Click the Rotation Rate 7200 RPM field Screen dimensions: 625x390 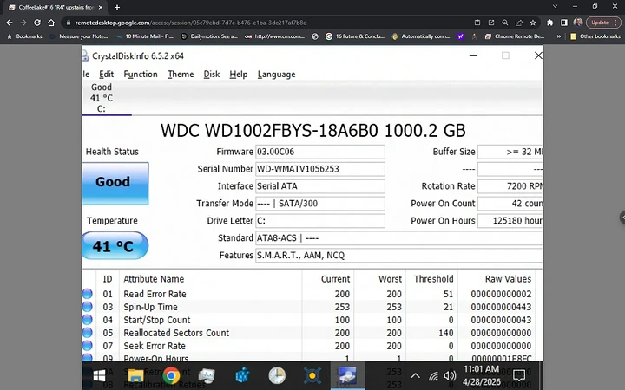(510, 186)
